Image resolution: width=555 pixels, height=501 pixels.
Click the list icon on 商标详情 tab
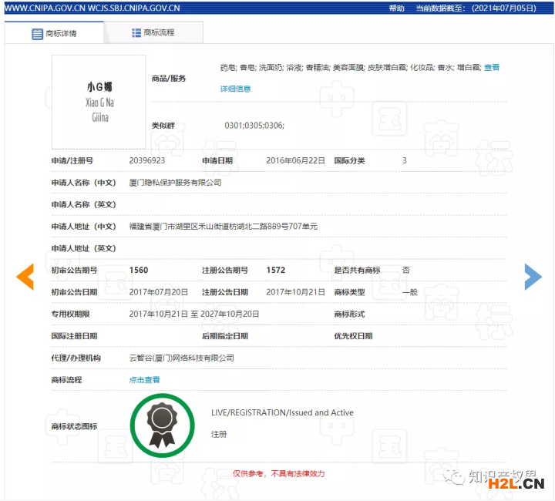tap(37, 35)
